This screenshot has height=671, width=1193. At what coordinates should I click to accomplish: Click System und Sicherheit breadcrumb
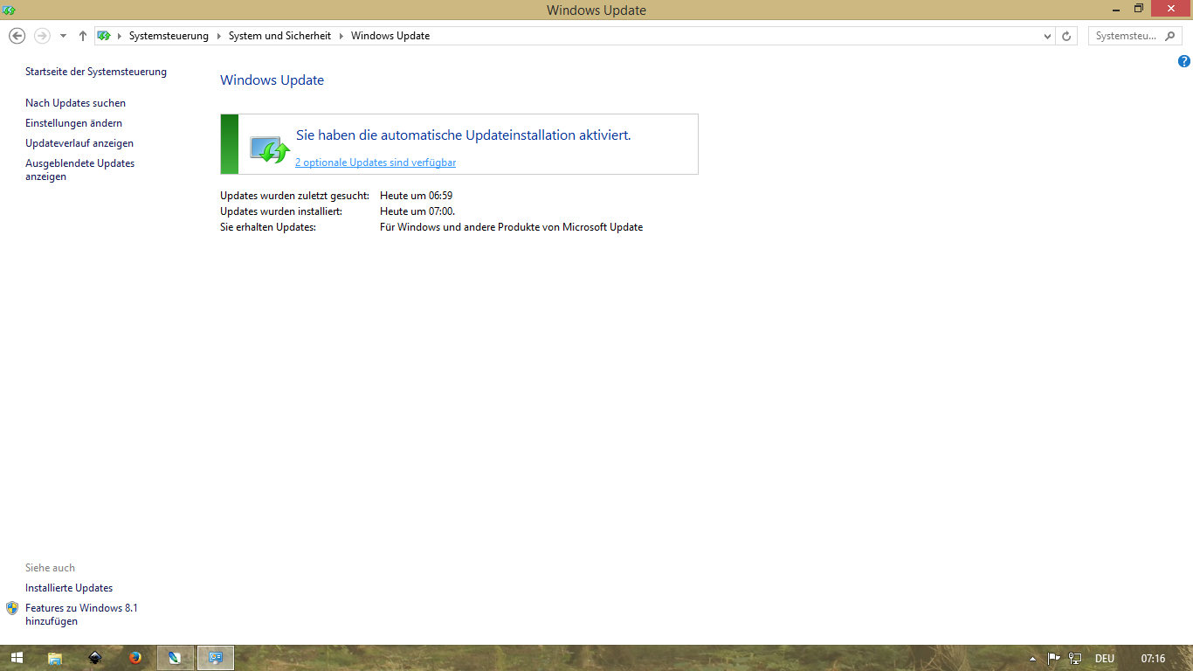(279, 36)
